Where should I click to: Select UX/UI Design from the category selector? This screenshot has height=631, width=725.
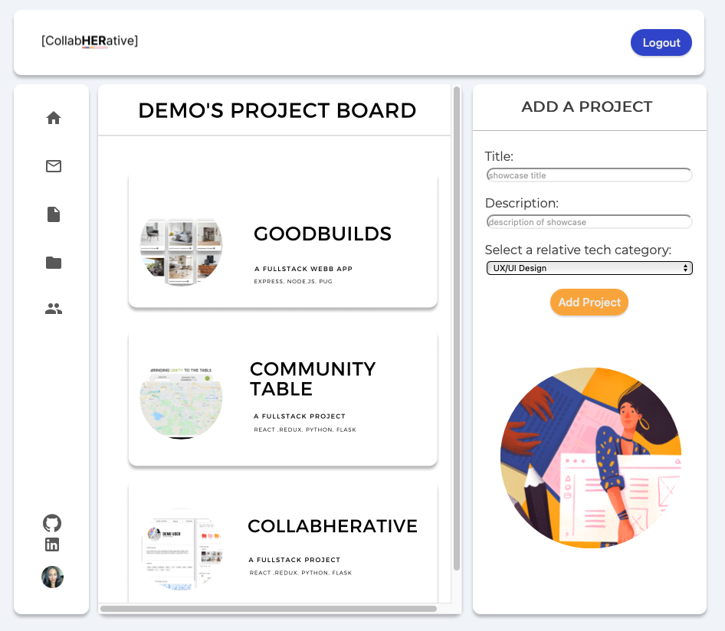point(589,268)
